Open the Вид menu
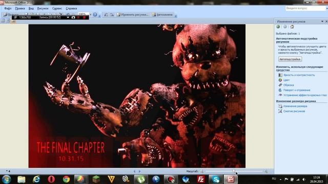328x184 pixels. click(x=31, y=9)
